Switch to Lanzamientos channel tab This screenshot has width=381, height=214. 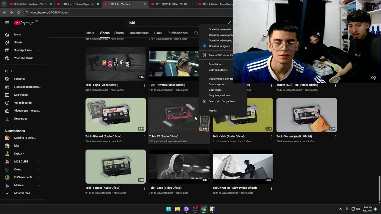pyautogui.click(x=138, y=33)
